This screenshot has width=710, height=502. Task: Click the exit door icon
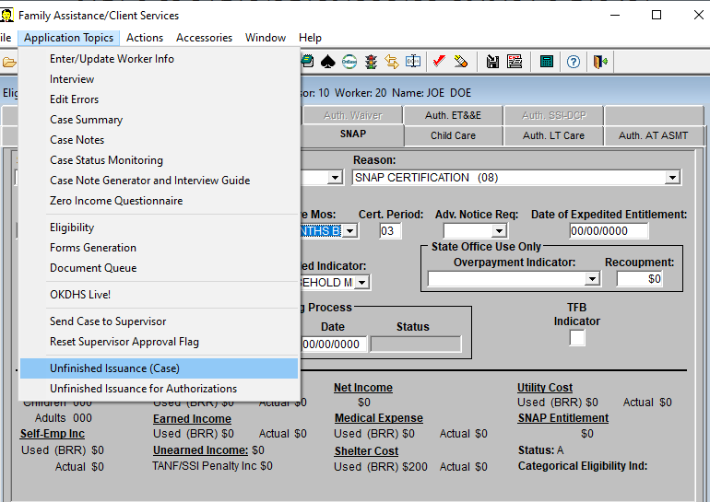pos(600,62)
